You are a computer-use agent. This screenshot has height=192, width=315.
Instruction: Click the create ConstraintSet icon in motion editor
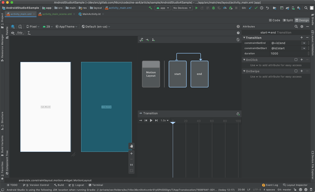point(141,40)
